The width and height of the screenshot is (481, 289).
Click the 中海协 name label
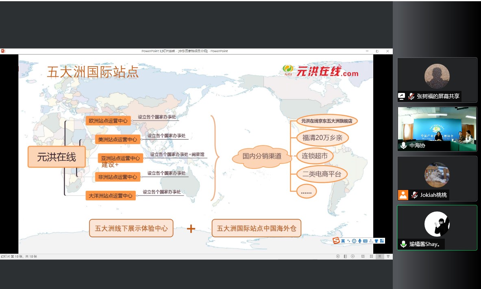[417, 145]
